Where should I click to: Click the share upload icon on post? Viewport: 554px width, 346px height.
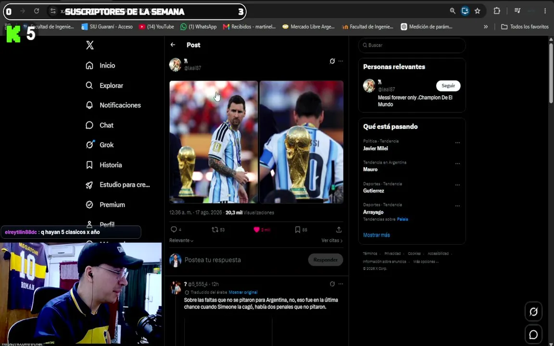[x=339, y=230]
